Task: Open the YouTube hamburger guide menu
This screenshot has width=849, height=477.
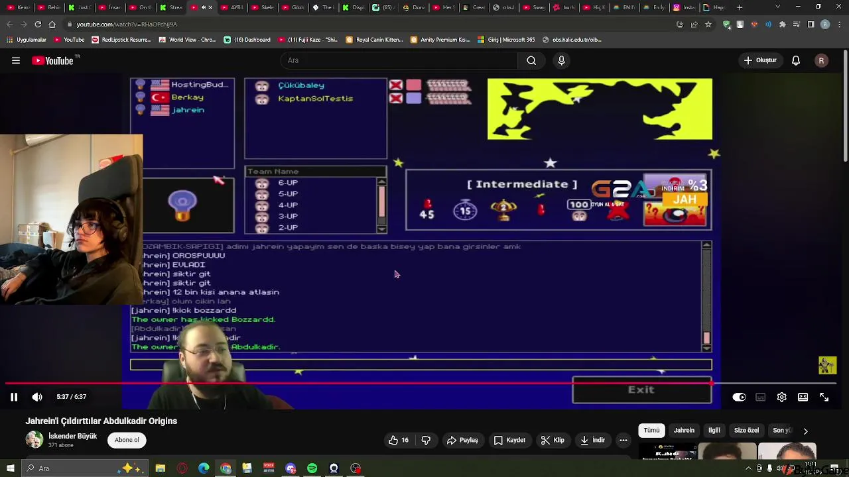Action: click(x=16, y=60)
